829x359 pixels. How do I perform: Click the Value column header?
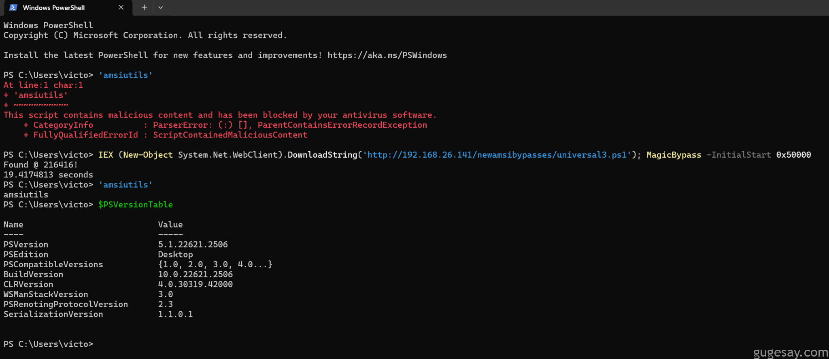click(x=170, y=224)
